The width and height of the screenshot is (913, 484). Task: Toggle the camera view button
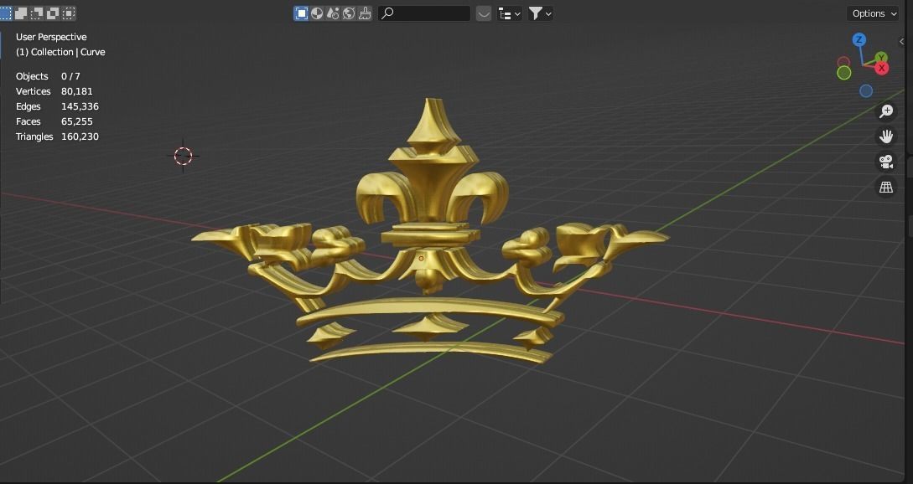tap(886, 162)
